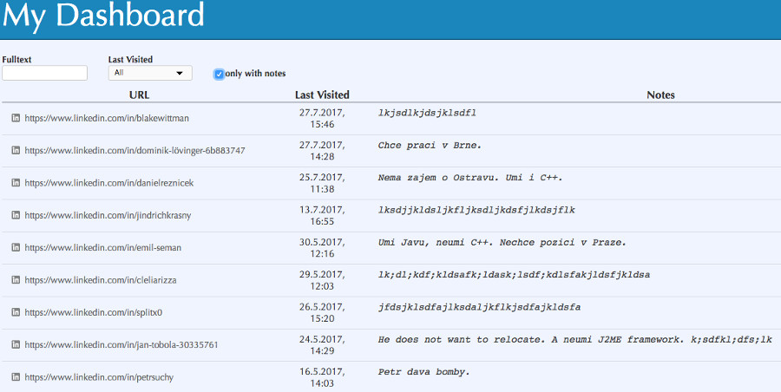
Task: Select the 'Petr dava bomby.' note
Action: 423,372
